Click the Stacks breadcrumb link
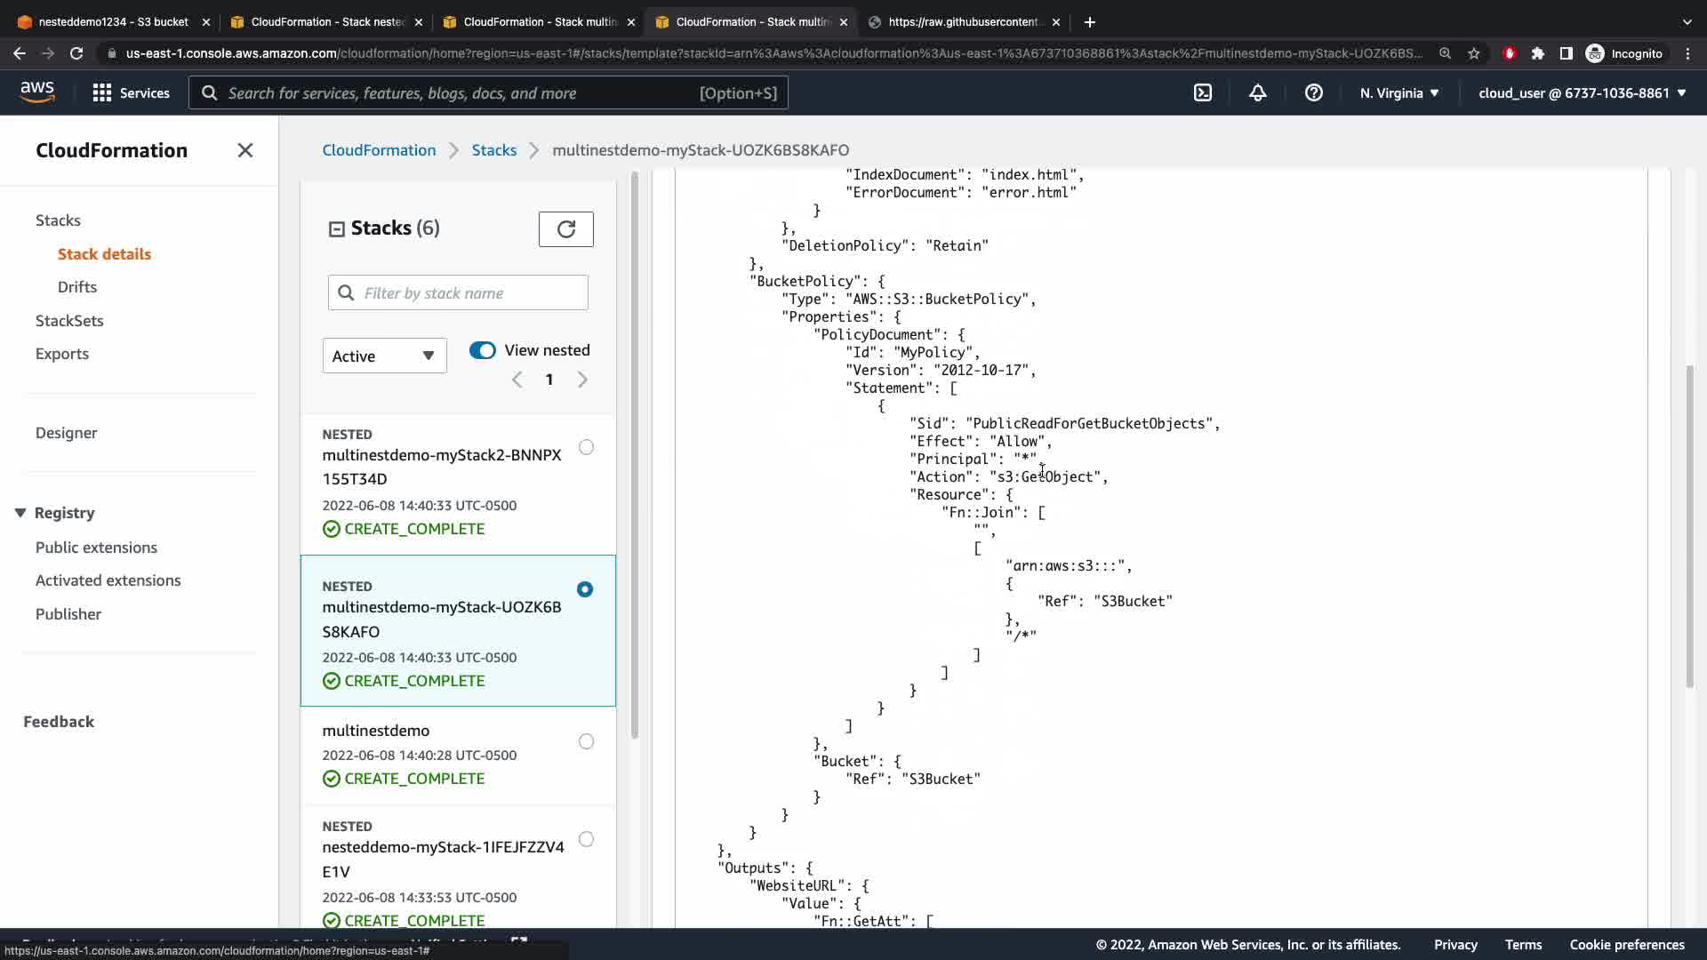The image size is (1707, 960). (x=493, y=150)
